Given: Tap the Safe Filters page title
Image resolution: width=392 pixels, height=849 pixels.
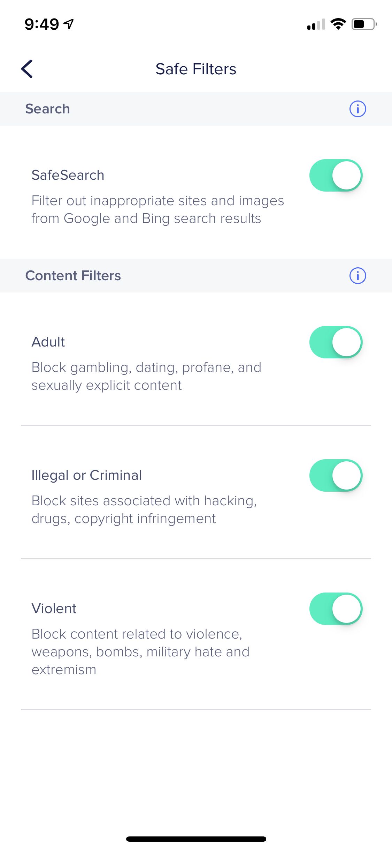Looking at the screenshot, I should pos(196,69).
